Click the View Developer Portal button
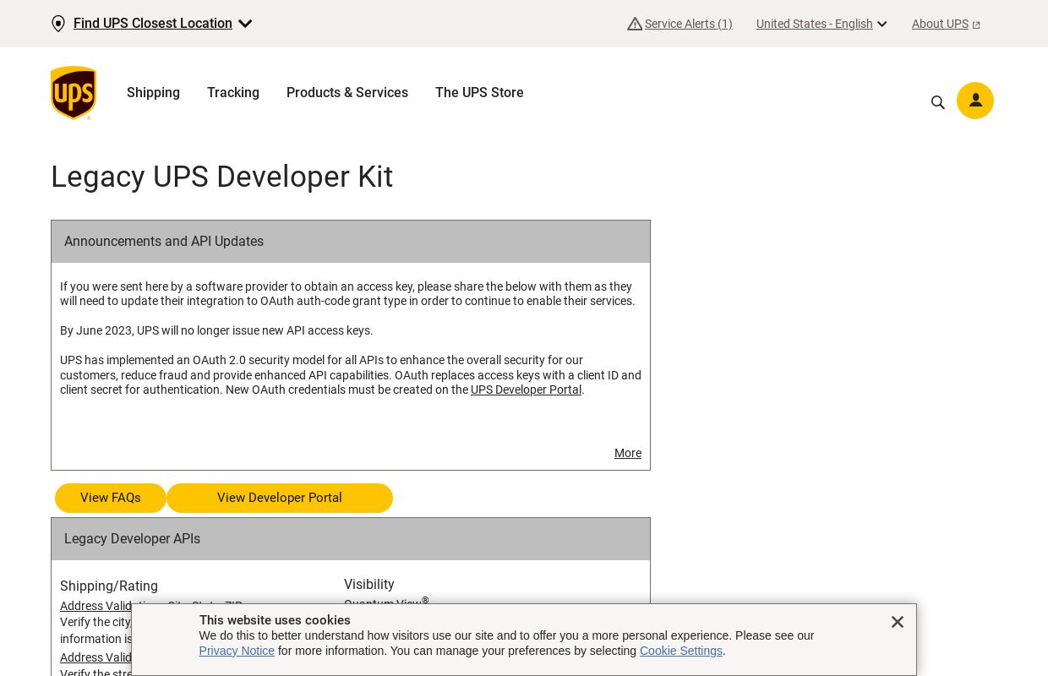1048x676 pixels. point(280,498)
